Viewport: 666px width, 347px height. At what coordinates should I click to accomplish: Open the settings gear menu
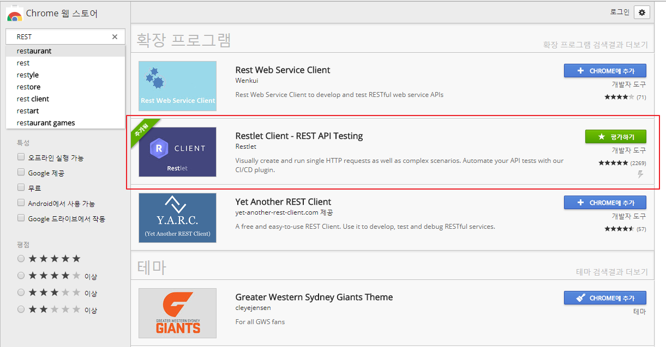642,13
